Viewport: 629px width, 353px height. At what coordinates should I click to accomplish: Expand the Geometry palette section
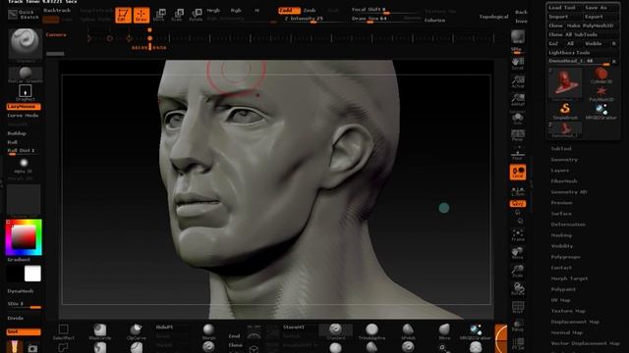[x=564, y=159]
